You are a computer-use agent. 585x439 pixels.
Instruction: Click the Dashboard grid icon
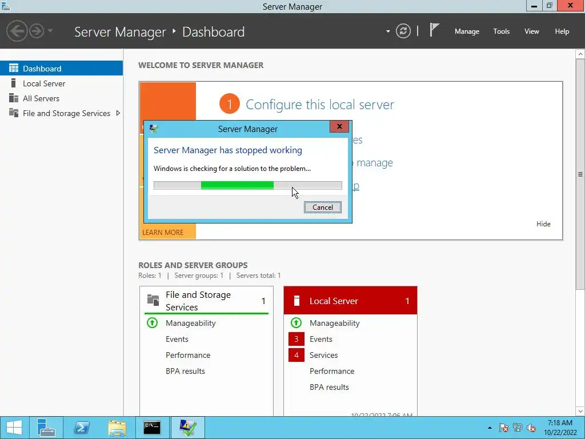point(14,68)
